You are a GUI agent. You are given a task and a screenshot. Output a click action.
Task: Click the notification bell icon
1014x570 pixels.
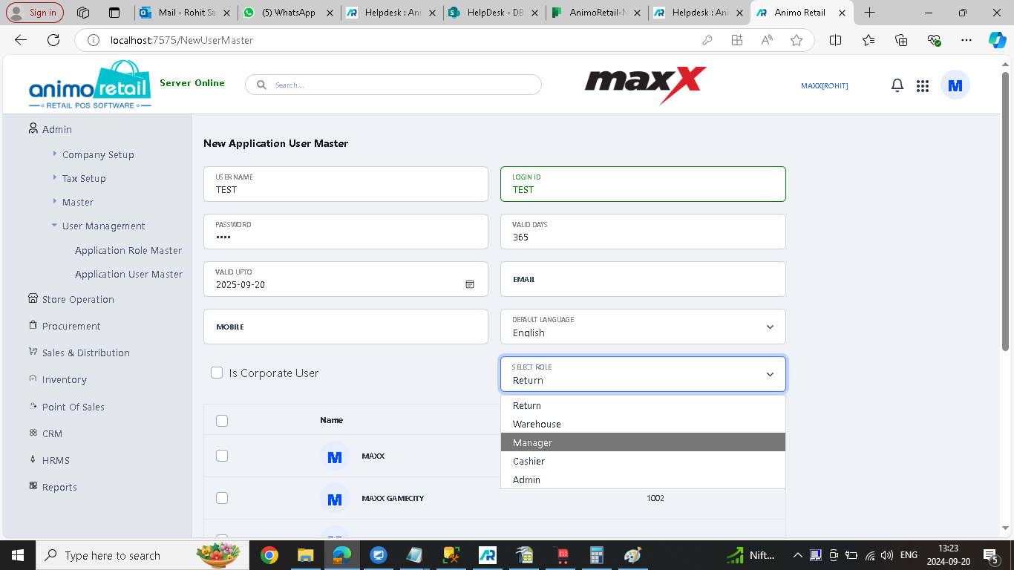click(x=897, y=85)
